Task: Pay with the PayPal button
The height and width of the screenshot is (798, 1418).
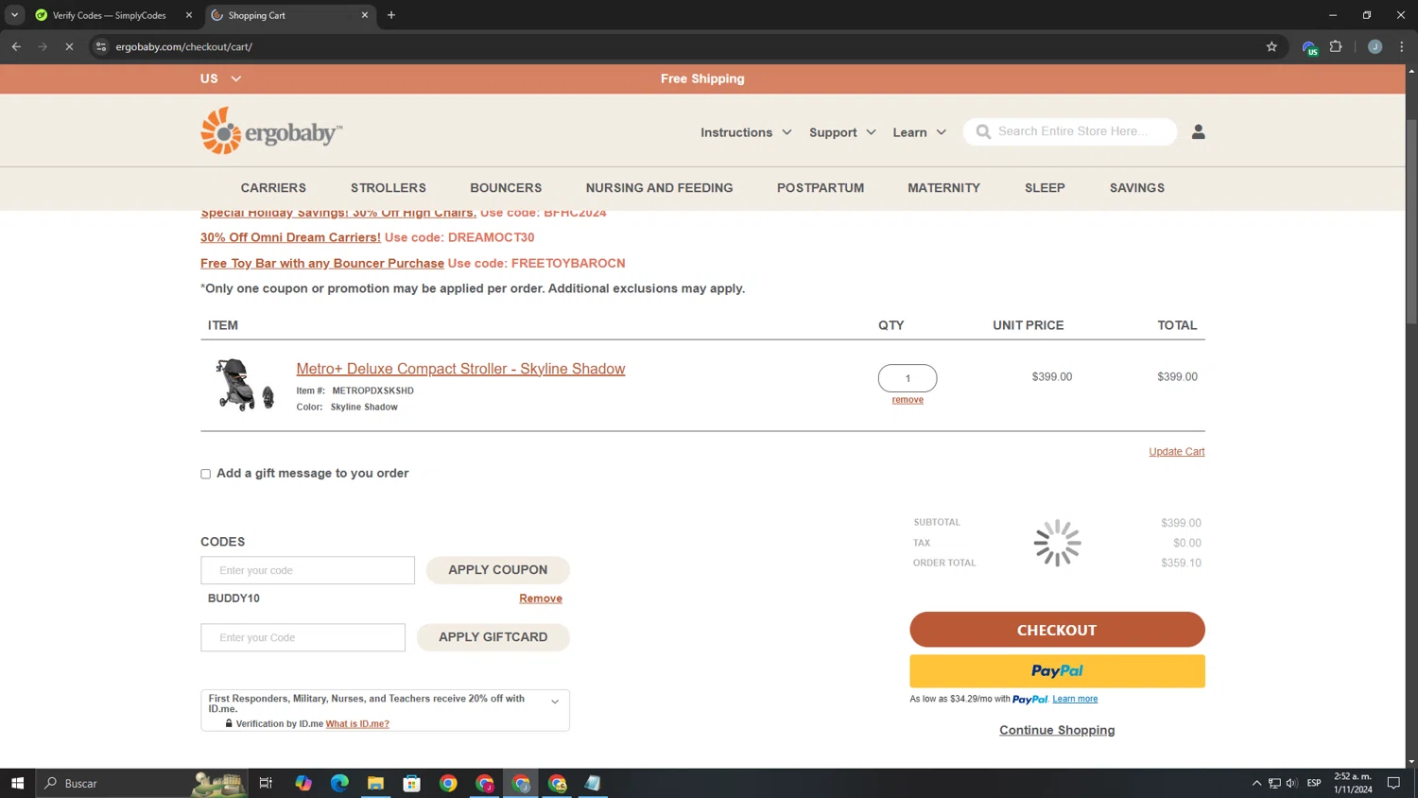Action: pos(1057,671)
